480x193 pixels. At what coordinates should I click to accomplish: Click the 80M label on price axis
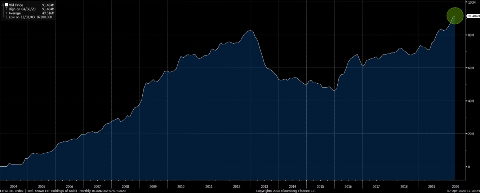pos(471,35)
